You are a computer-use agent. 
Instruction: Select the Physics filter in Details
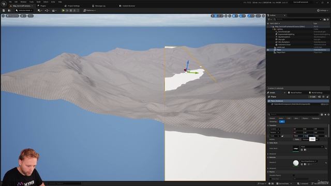coord(305,118)
